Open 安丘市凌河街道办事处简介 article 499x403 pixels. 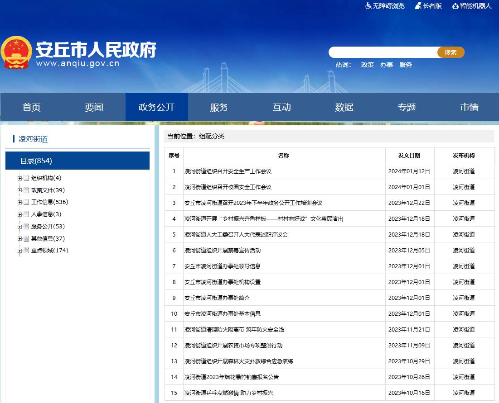coord(217,298)
